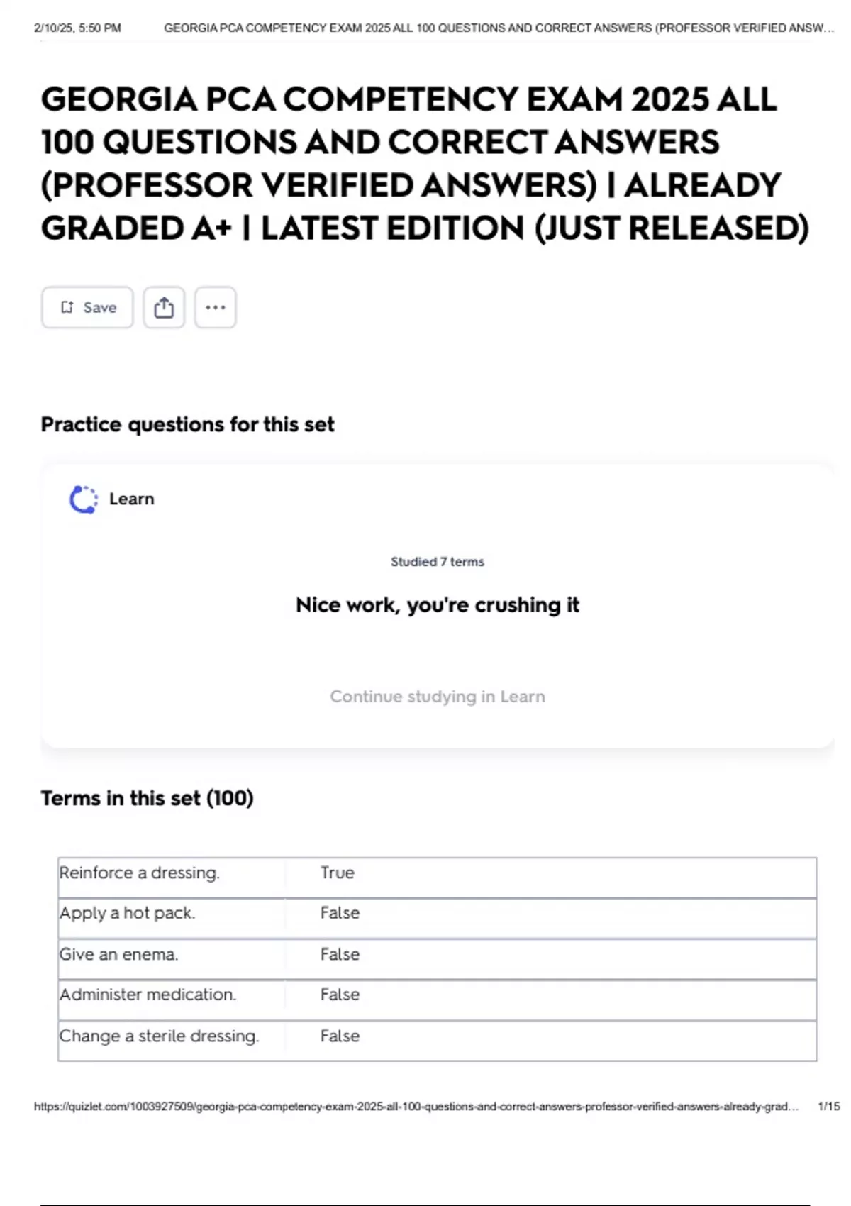Click the 'Studied 7 terms' progress text
This screenshot has width=851, height=1206.
click(x=437, y=562)
